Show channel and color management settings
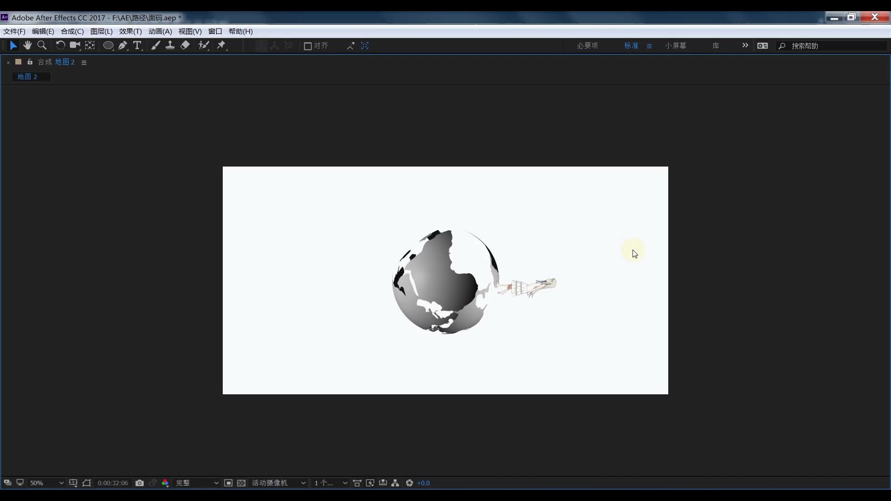891x501 pixels. point(165,483)
